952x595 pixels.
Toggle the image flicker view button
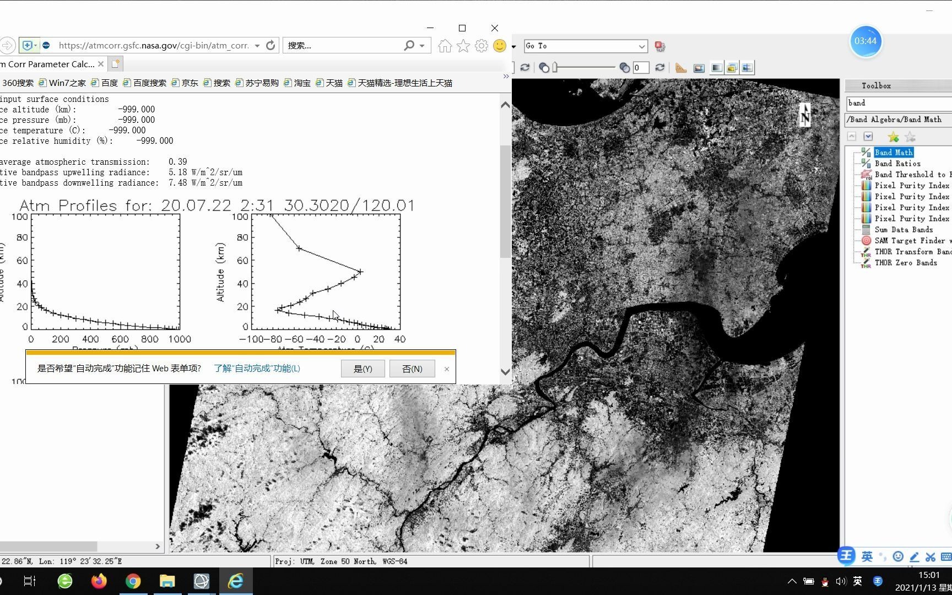tap(732, 67)
